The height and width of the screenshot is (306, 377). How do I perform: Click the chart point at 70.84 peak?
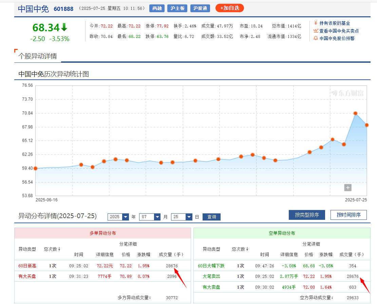point(355,113)
